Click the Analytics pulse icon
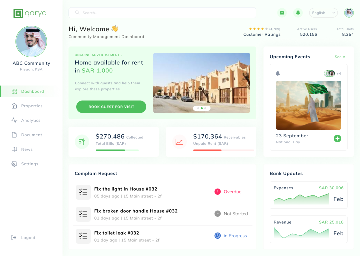Screen dimensions: 360x256 click(14, 120)
